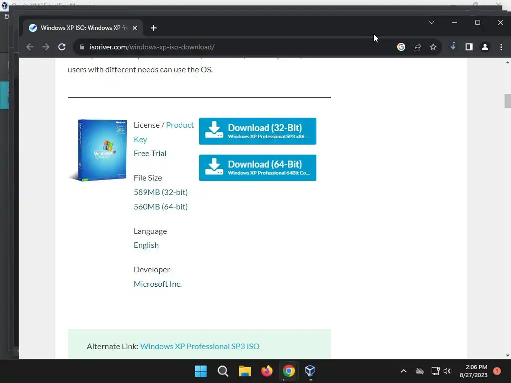The width and height of the screenshot is (511, 383).
Task: Open clock and date panel
Action: [x=474, y=371]
